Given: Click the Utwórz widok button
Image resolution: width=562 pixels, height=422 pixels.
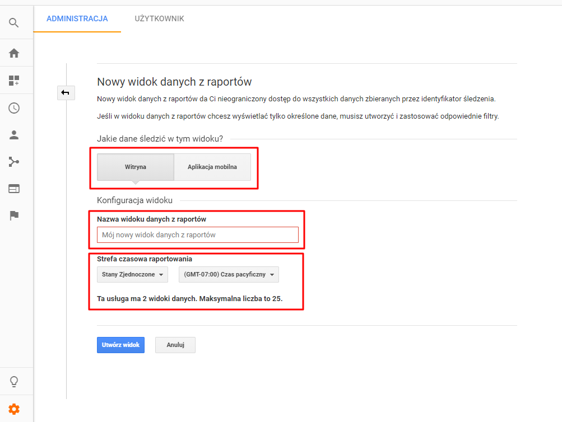Looking at the screenshot, I should click(120, 345).
